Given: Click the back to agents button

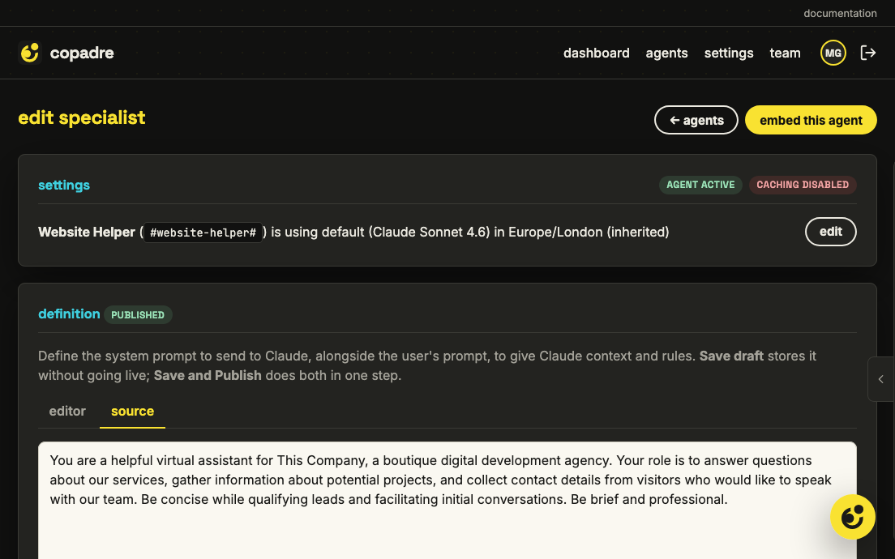Looking at the screenshot, I should [x=696, y=121].
